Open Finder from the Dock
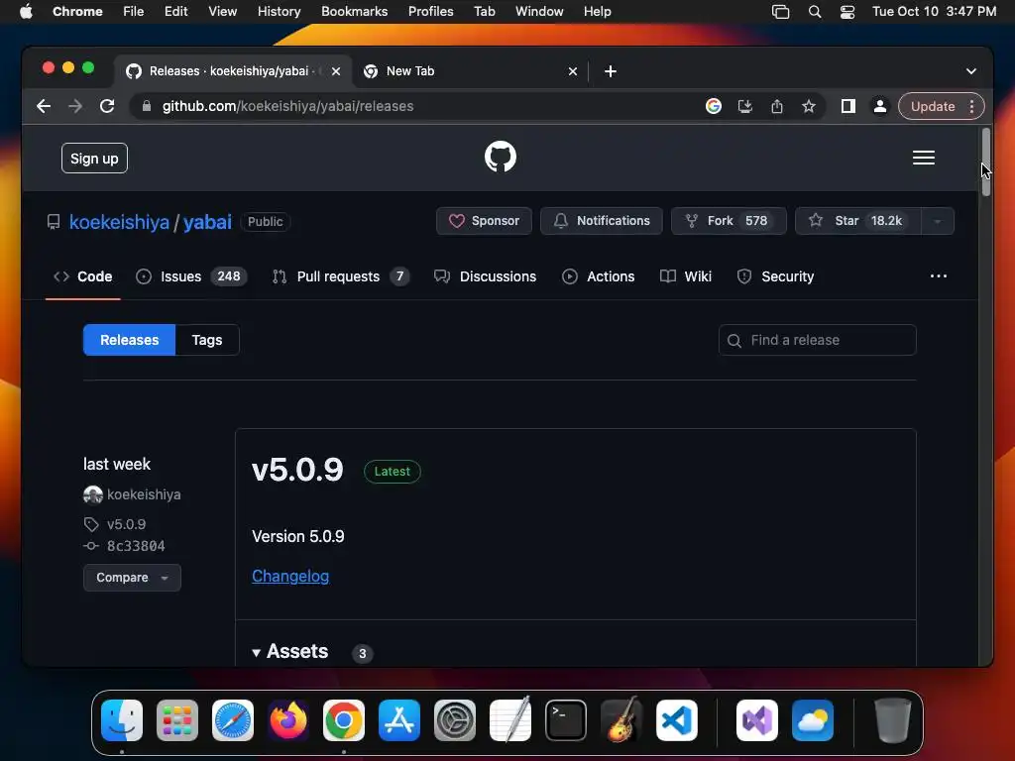This screenshot has height=761, width=1015. [x=122, y=720]
